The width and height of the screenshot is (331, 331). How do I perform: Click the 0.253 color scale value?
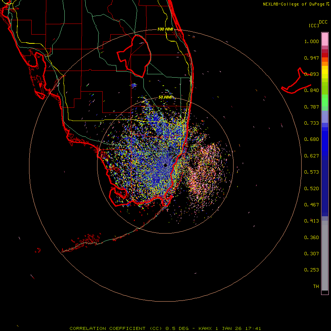tap(312, 270)
